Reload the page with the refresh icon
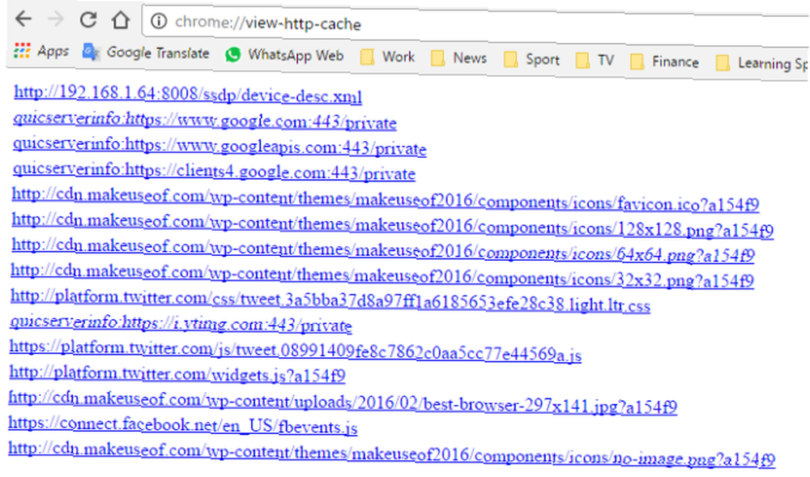 pyautogui.click(x=88, y=20)
